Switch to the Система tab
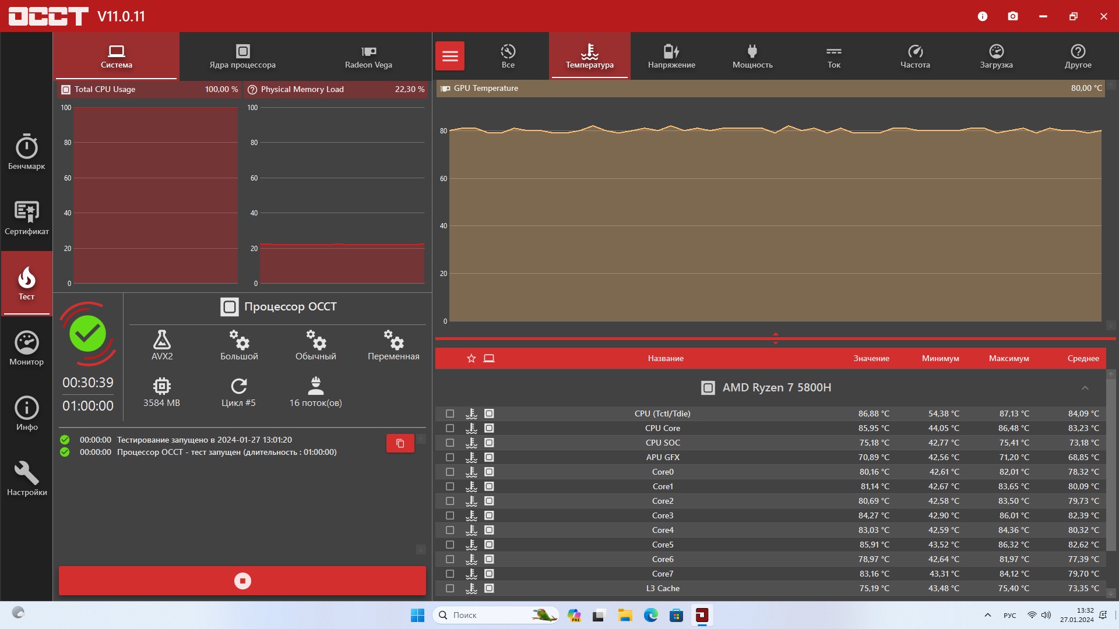This screenshot has width=1119, height=629. [117, 56]
